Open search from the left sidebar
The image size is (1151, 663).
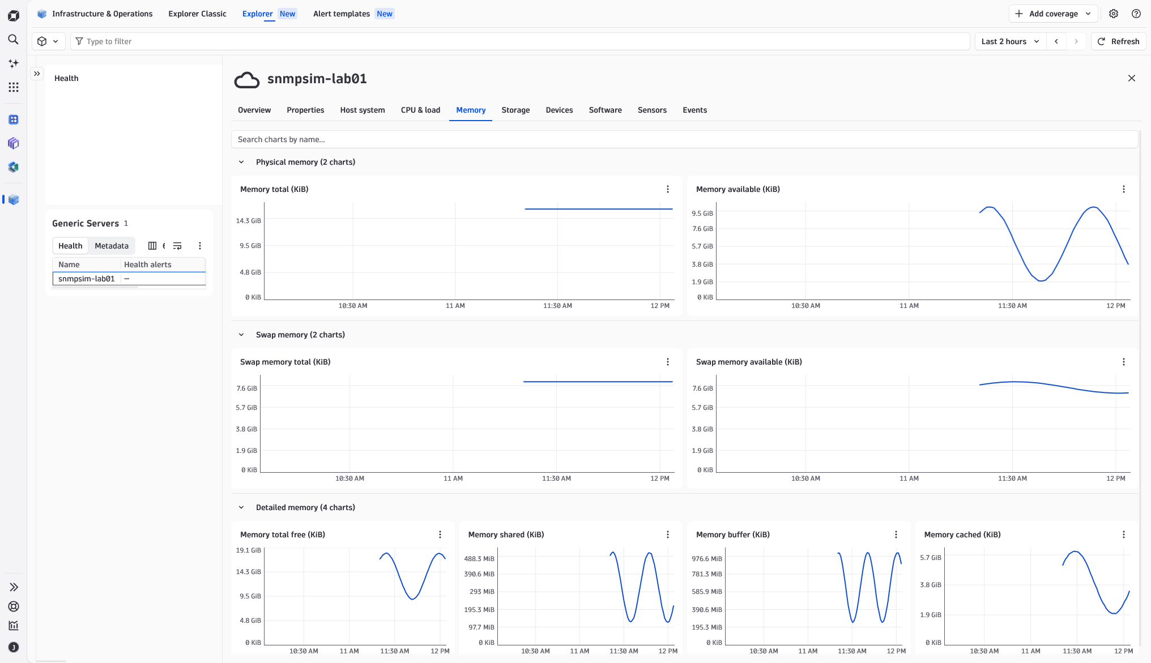14,40
